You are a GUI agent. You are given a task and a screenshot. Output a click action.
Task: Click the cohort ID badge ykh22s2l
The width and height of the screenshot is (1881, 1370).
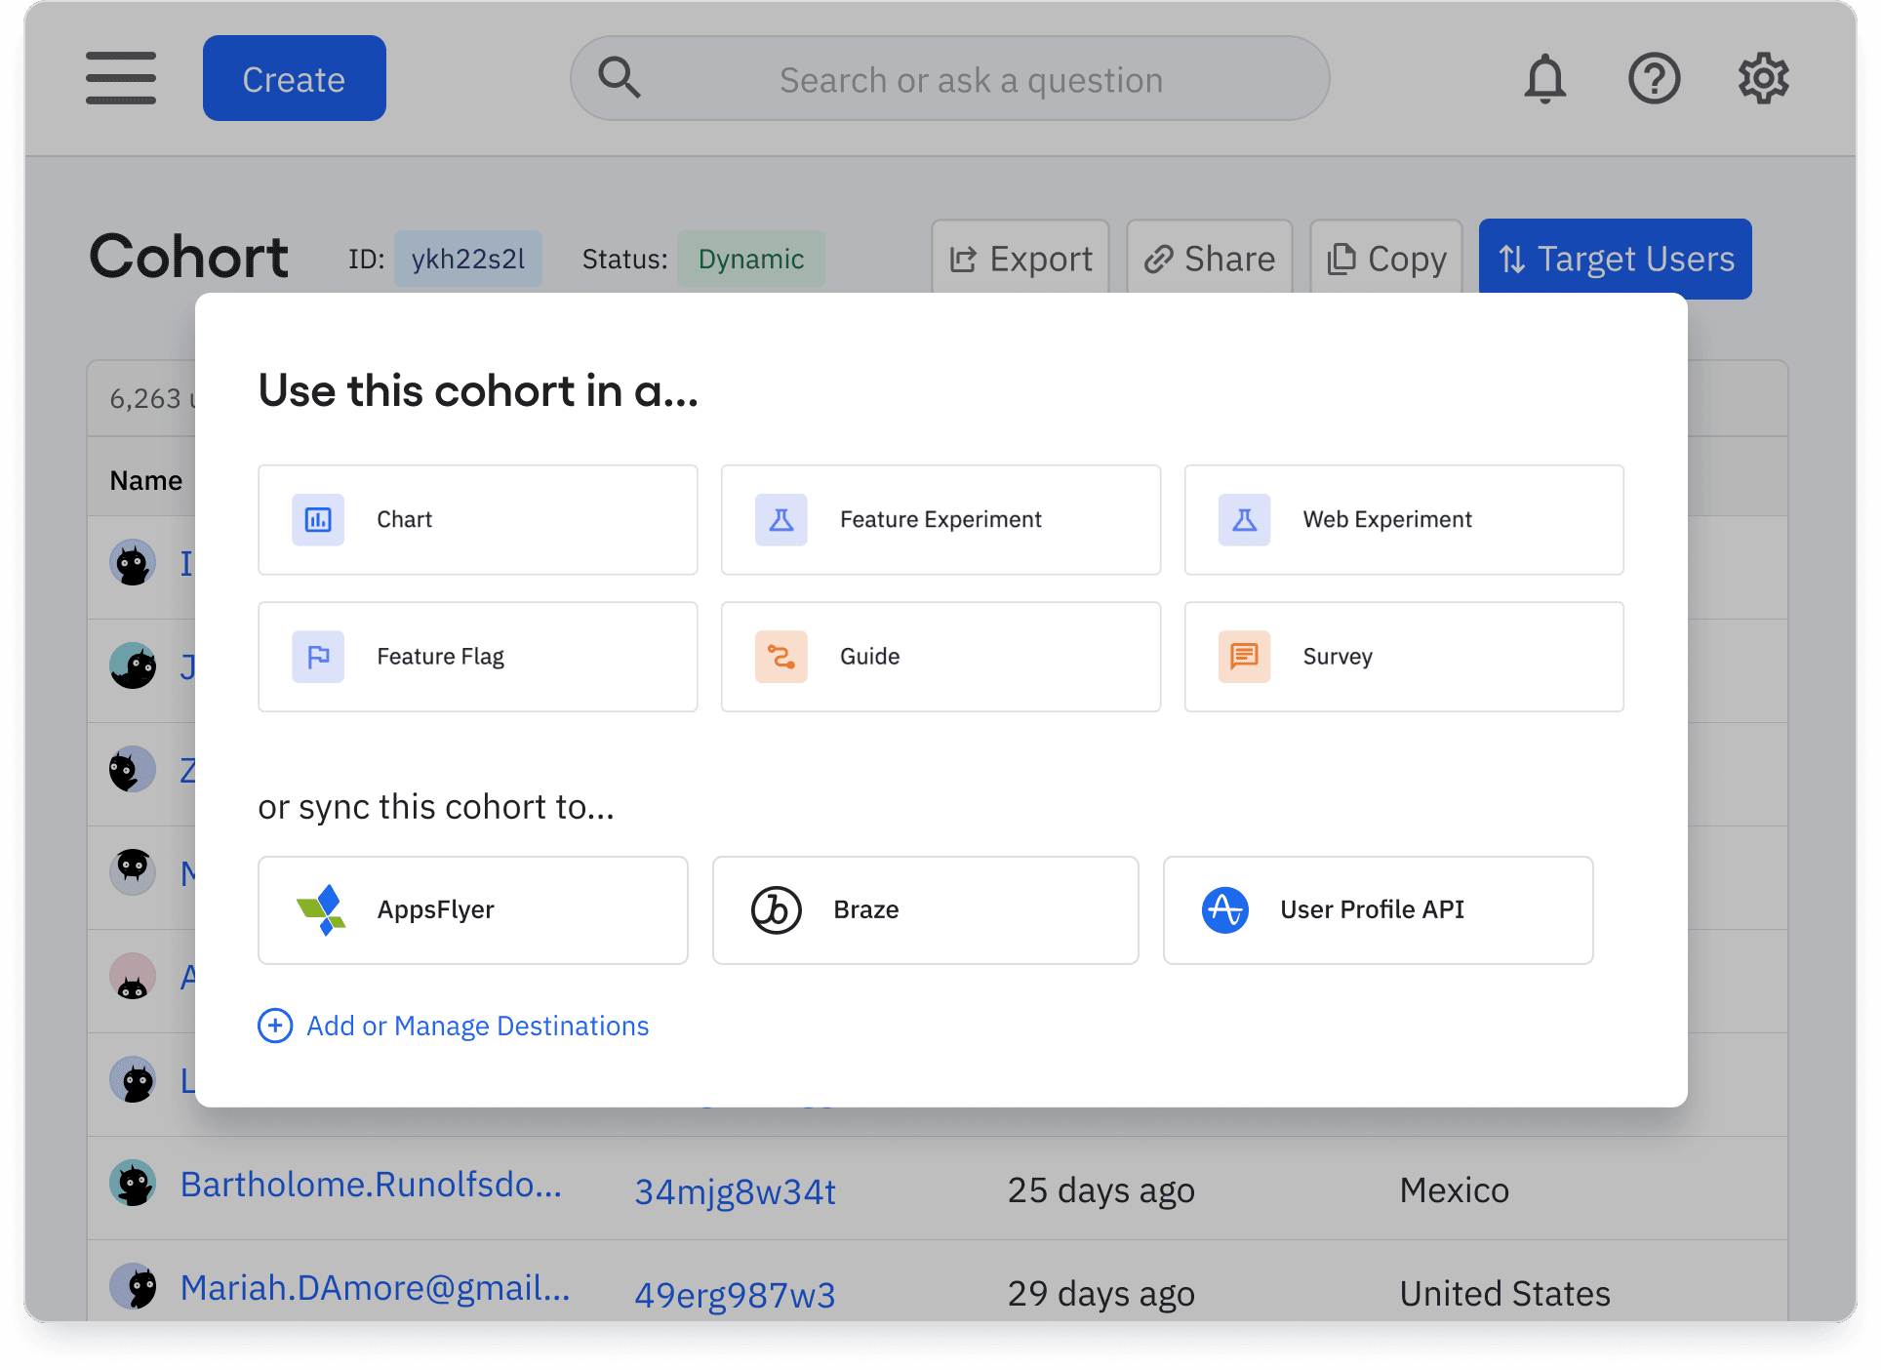[x=467, y=259]
